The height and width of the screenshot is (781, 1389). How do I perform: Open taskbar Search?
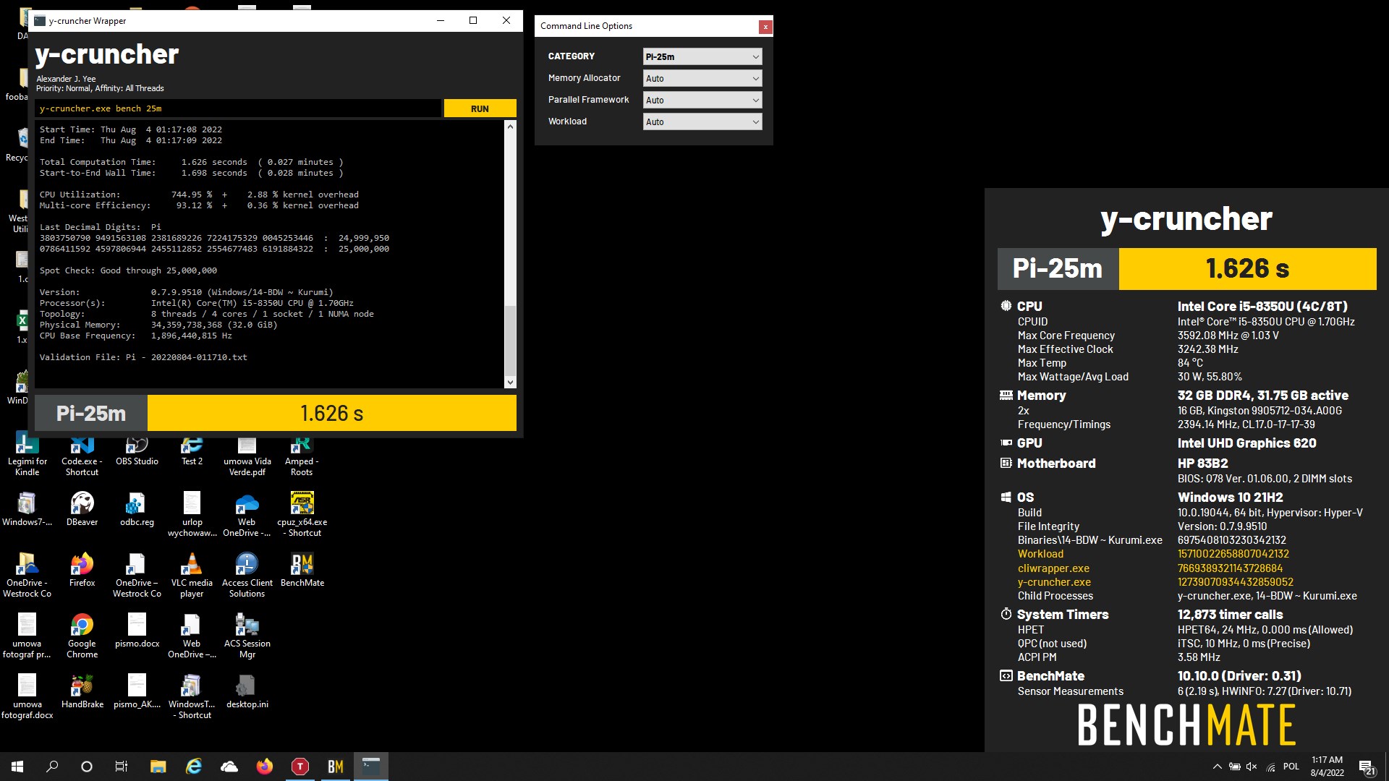point(52,767)
